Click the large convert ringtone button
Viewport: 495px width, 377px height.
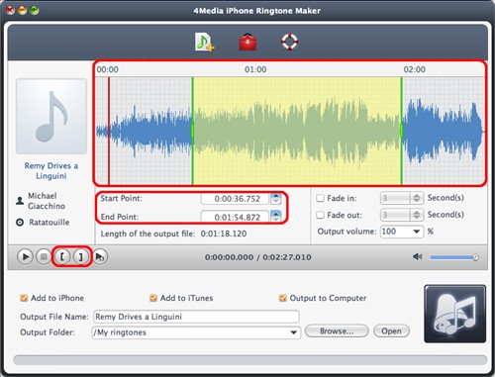(454, 314)
